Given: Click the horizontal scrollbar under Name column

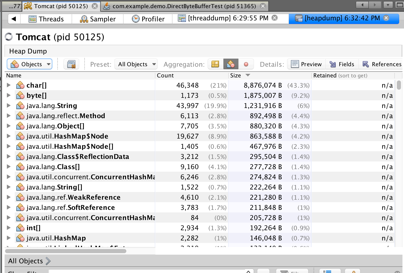Looking at the screenshot, I should 66,251.
